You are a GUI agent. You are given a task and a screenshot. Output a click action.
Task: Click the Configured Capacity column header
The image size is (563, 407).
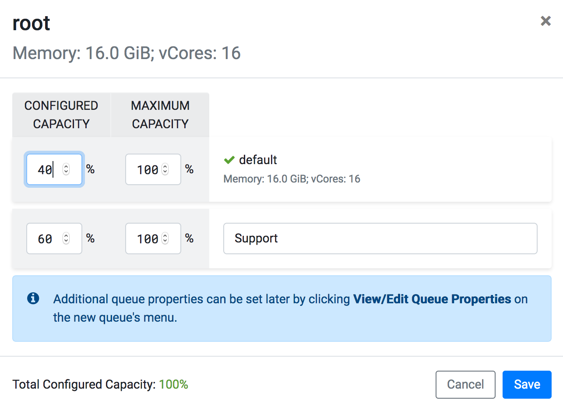[x=61, y=115]
